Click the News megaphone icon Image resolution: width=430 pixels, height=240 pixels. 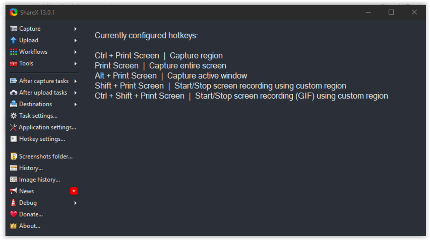tap(14, 191)
